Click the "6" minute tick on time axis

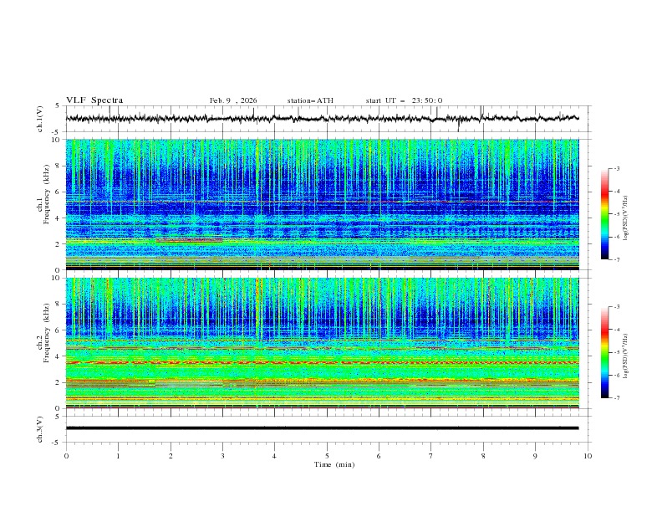(379, 456)
